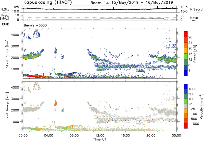The width and height of the screenshot is (204, 141).
Task: Click the 60 label on the Nave axis
Action: point(182,15)
